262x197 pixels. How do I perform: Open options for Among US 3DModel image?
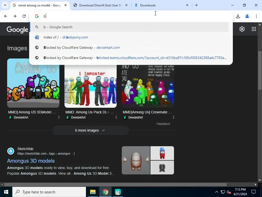click(x=59, y=117)
